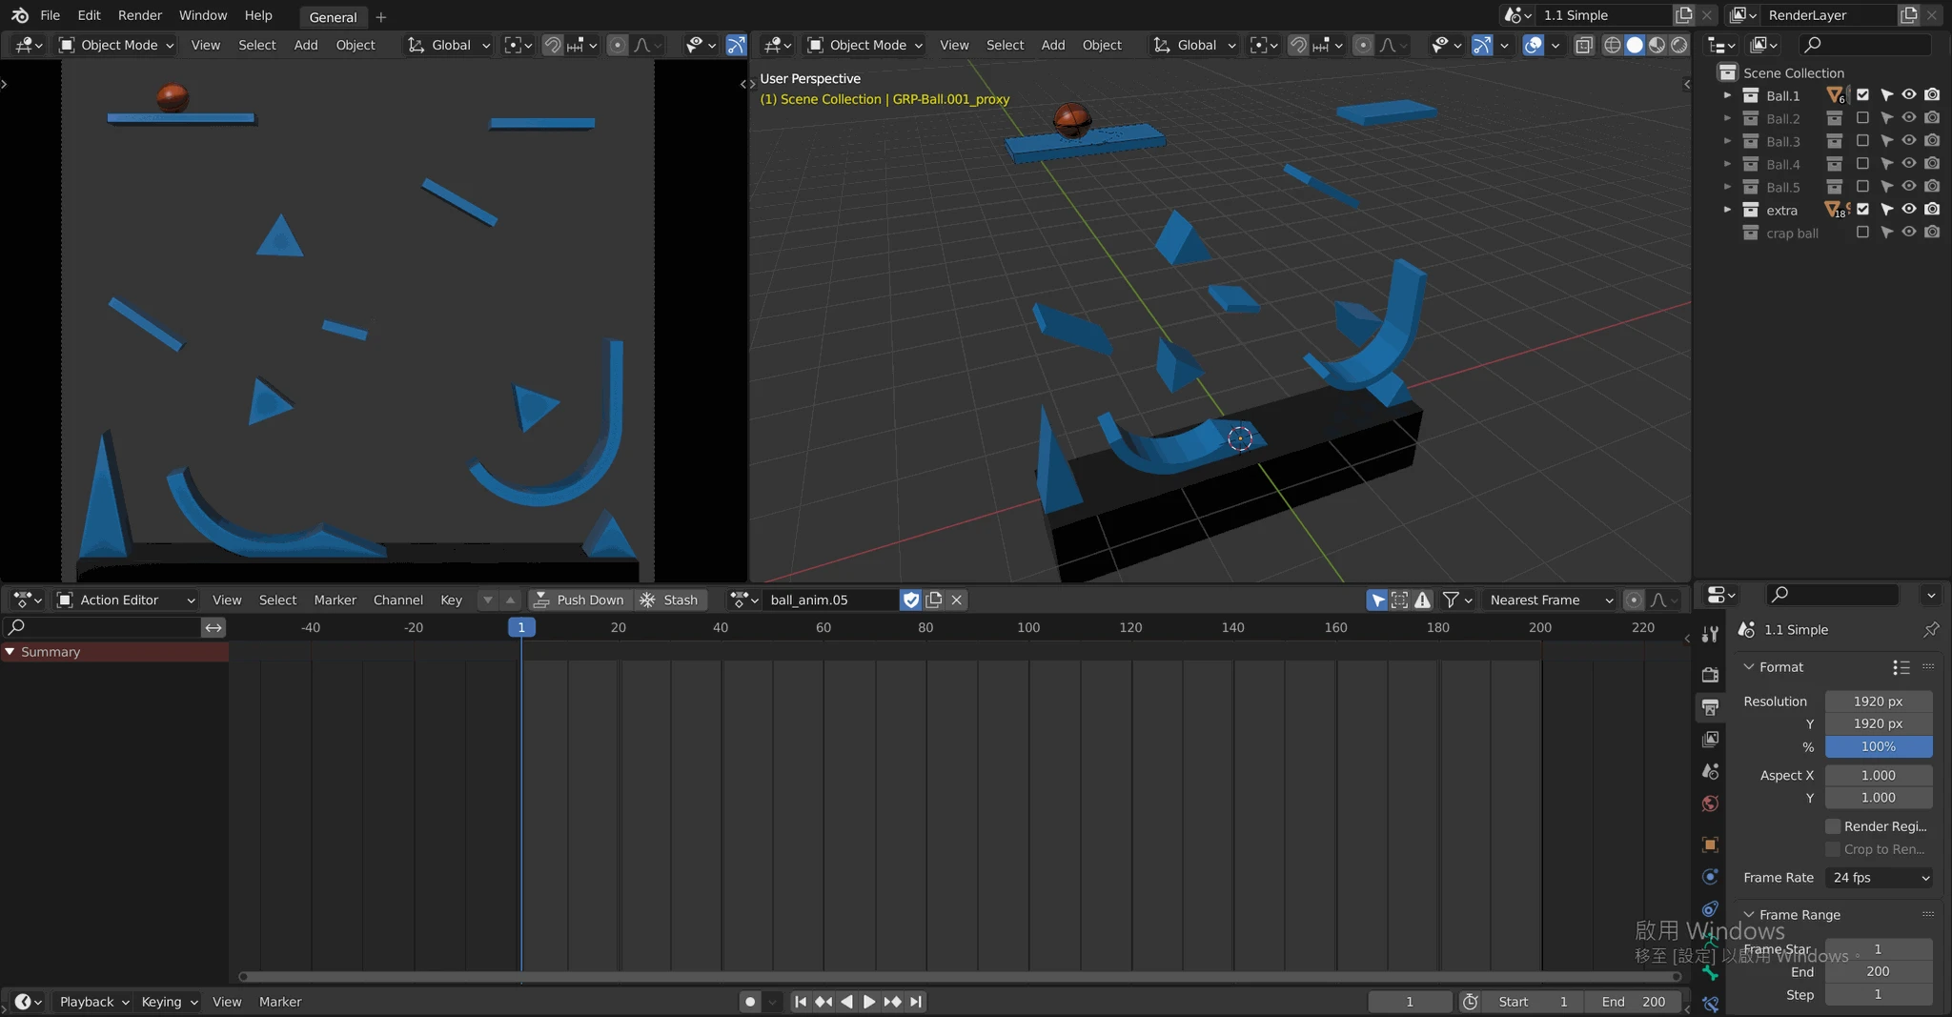The height and width of the screenshot is (1017, 1952).
Task: Select solid viewport shading in right viewport
Action: pos(1635,45)
